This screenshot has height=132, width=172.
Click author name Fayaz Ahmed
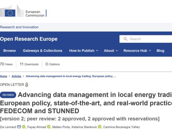pos(37,127)
